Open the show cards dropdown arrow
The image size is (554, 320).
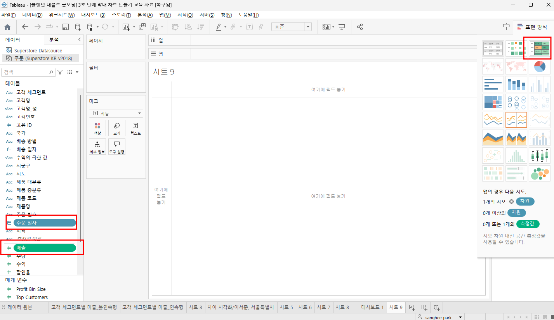pos(333,27)
